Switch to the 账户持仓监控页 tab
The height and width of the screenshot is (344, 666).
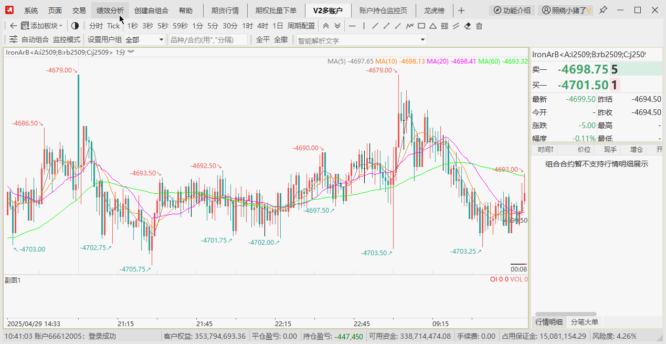click(383, 10)
